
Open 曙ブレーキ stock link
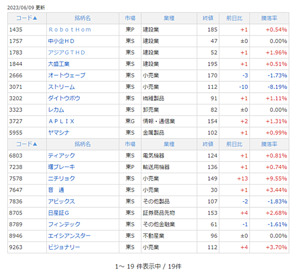coord(62,167)
